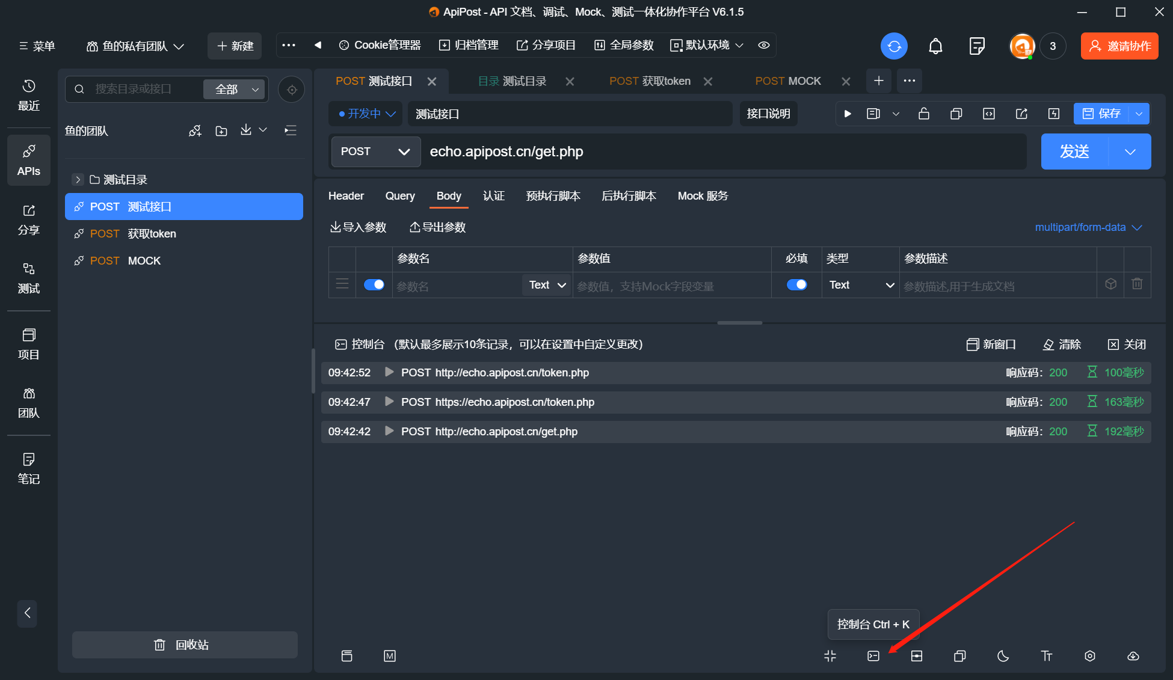The width and height of the screenshot is (1173, 680).
Task: Click the console icon in bottom bar
Action: 873,656
